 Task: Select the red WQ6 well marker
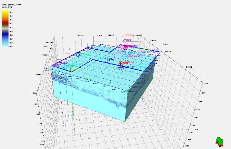(120, 63)
